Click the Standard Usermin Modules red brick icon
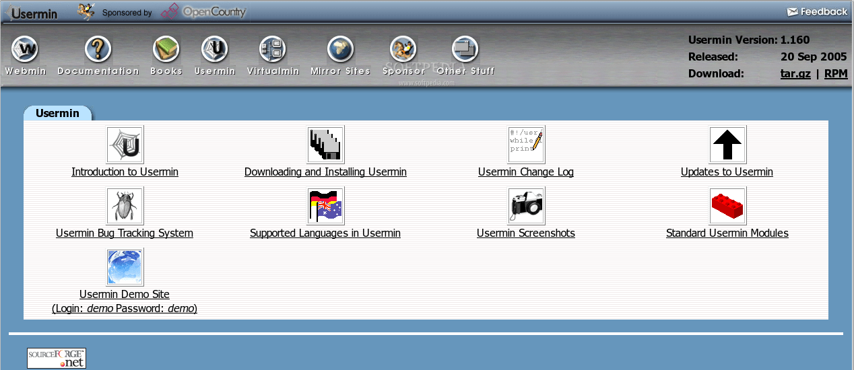Image resolution: width=854 pixels, height=370 pixels. pyautogui.click(x=727, y=206)
